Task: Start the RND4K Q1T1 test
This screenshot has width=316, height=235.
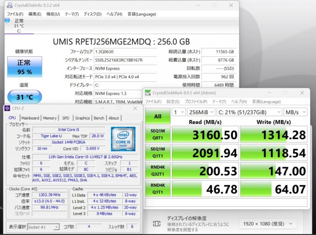Action: pos(158,189)
